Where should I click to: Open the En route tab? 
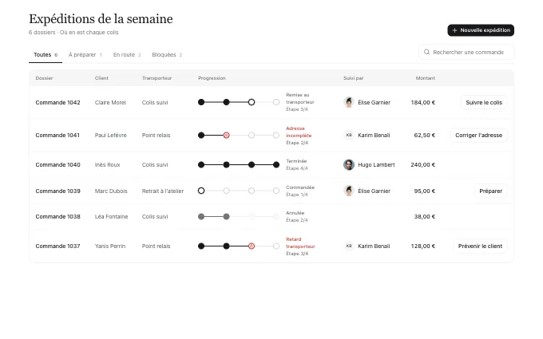(x=127, y=55)
